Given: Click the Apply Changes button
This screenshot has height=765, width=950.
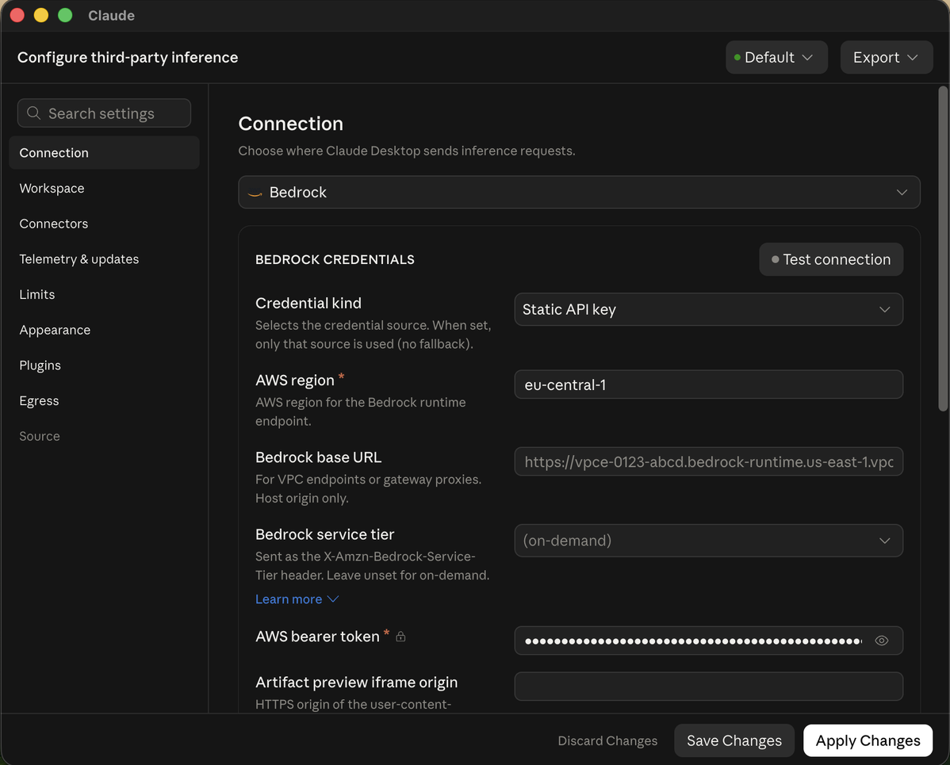Looking at the screenshot, I should [868, 740].
